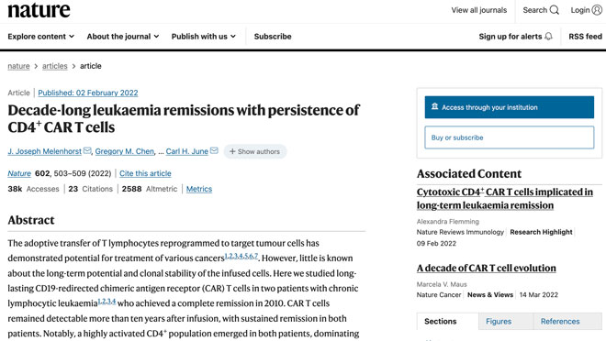This screenshot has height=341, width=606.
Task: Click the alerts bell icon
Action: [x=548, y=37]
